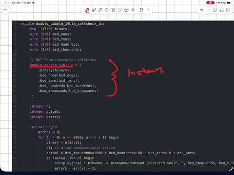The width and height of the screenshot is (234, 175).
Task: Open the page overview icon
Action: point(228,10)
